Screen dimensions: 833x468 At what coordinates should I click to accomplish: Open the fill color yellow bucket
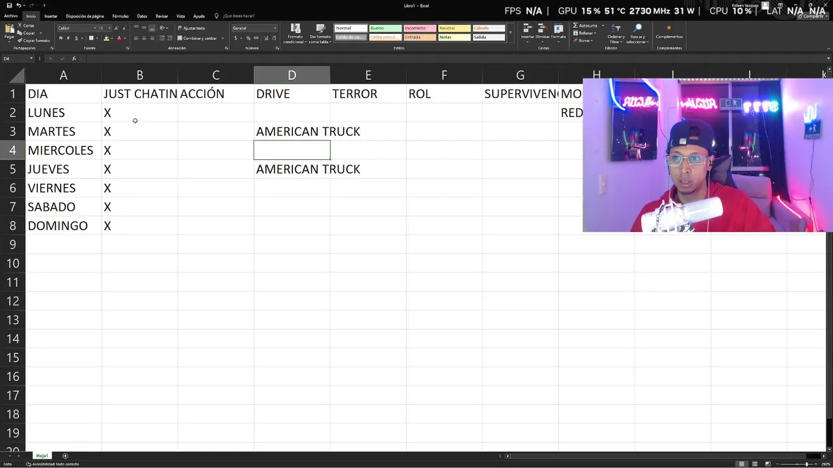(106, 38)
